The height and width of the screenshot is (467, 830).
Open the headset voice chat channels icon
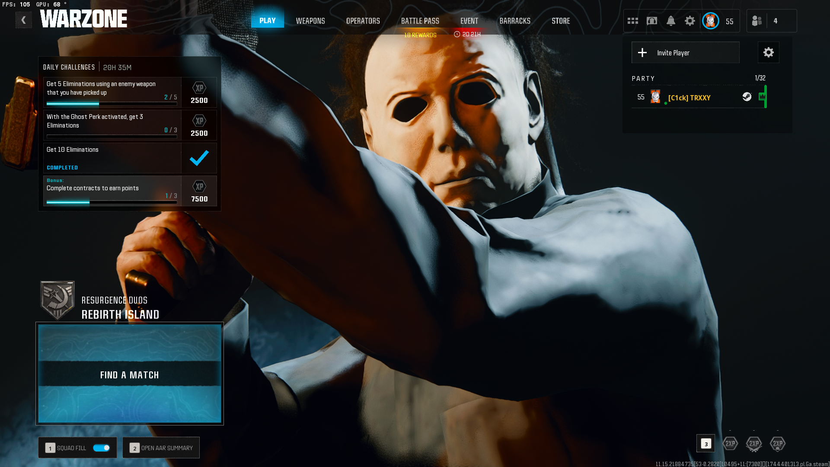pos(652,21)
